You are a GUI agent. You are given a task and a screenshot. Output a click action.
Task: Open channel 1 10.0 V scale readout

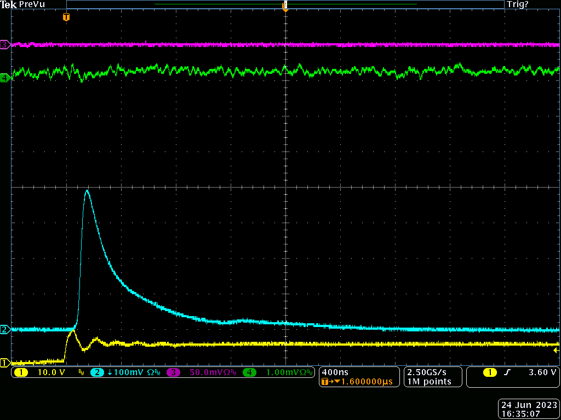coord(50,372)
